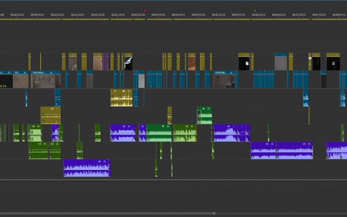Select the long purple audio clip on the lowest track
The height and width of the screenshot is (217, 347).
tap(87, 168)
